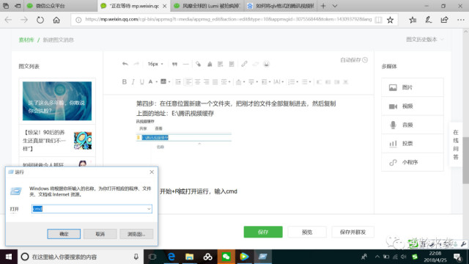Viewport: 469px width, 264px height.
Task: Open the 在线问答 side panel
Action: pyautogui.click(x=456, y=144)
